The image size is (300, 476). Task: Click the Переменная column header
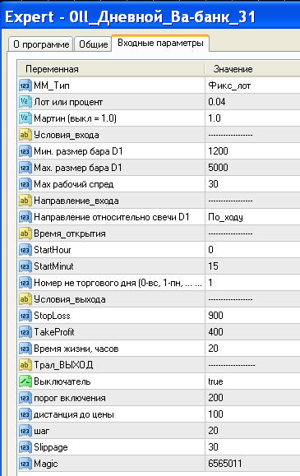point(52,69)
